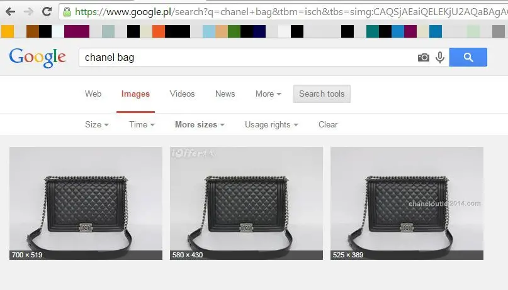Click the orange-red bookmark swatch
The image size is (508, 290).
click(159, 31)
